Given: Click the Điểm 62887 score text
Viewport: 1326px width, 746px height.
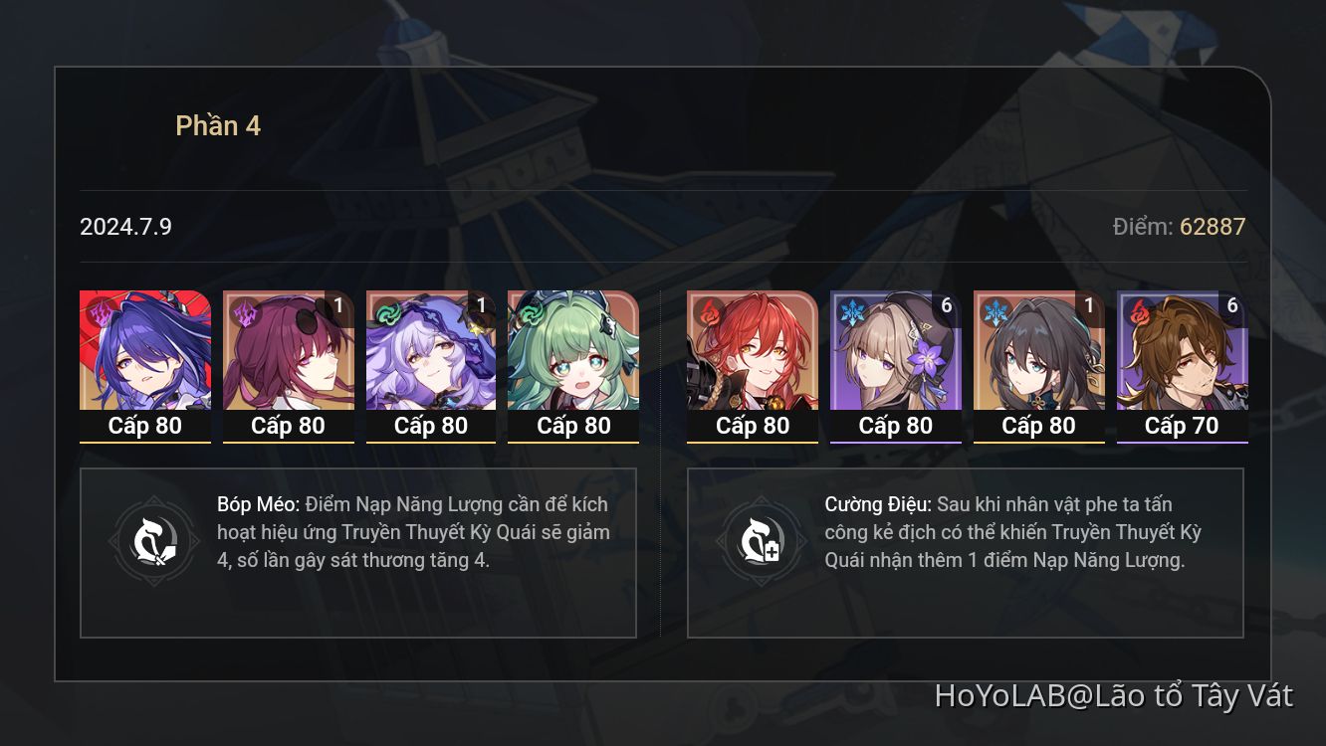Looking at the screenshot, I should [x=1179, y=227].
